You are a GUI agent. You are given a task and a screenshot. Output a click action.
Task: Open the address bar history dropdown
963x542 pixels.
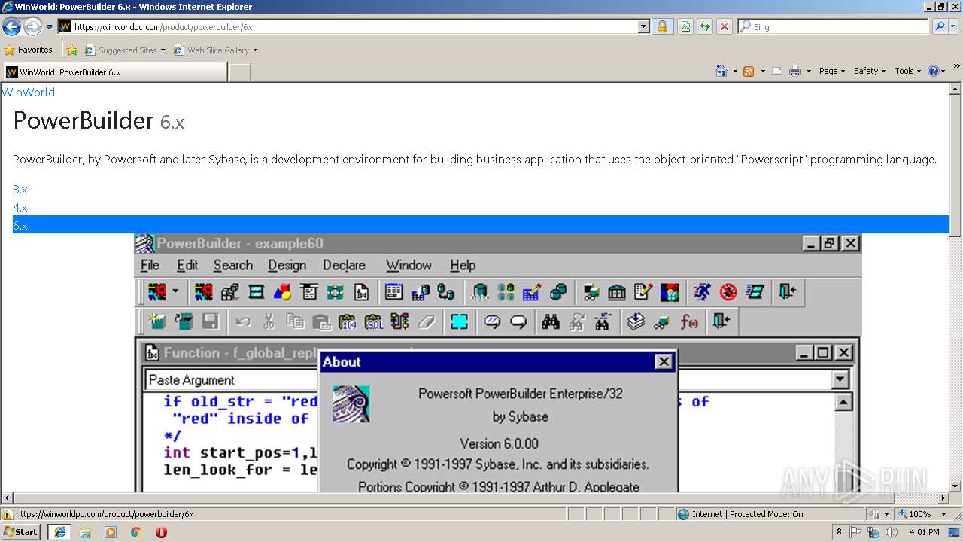(x=643, y=26)
